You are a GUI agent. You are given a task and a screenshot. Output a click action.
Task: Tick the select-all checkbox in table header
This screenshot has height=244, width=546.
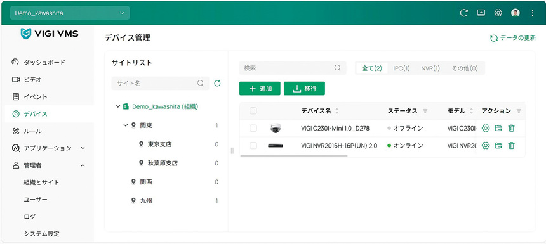tap(253, 111)
